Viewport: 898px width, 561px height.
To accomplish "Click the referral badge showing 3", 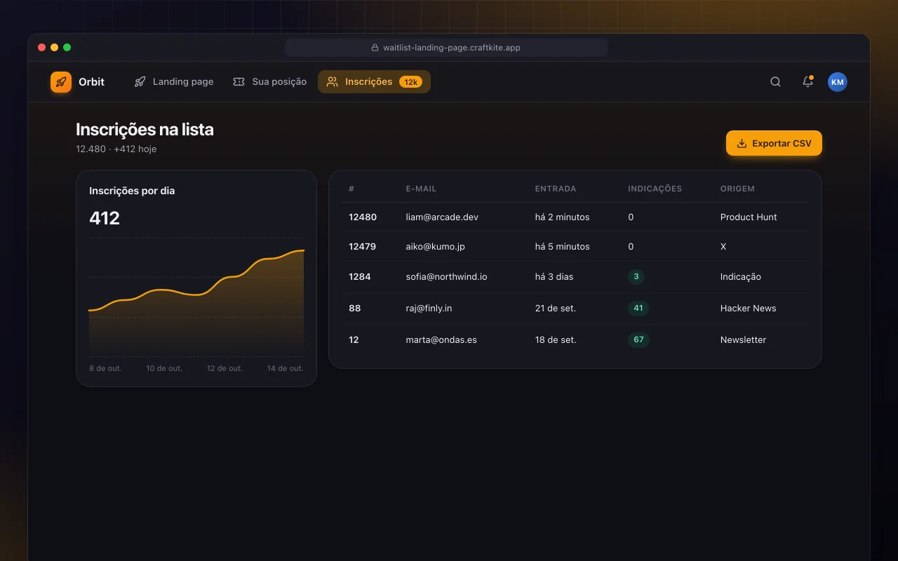I will click(636, 276).
